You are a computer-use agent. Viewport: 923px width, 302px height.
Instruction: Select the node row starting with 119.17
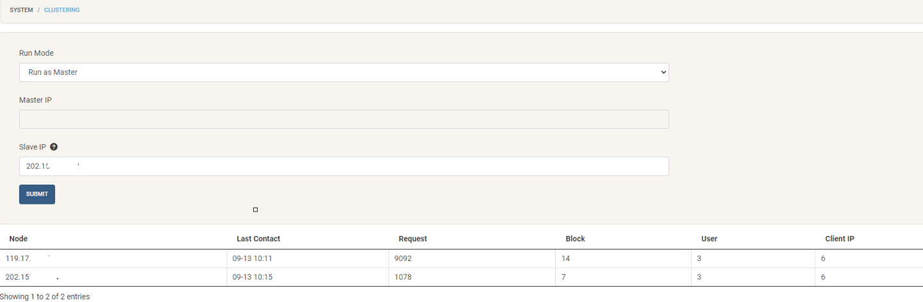pyautogui.click(x=19, y=258)
